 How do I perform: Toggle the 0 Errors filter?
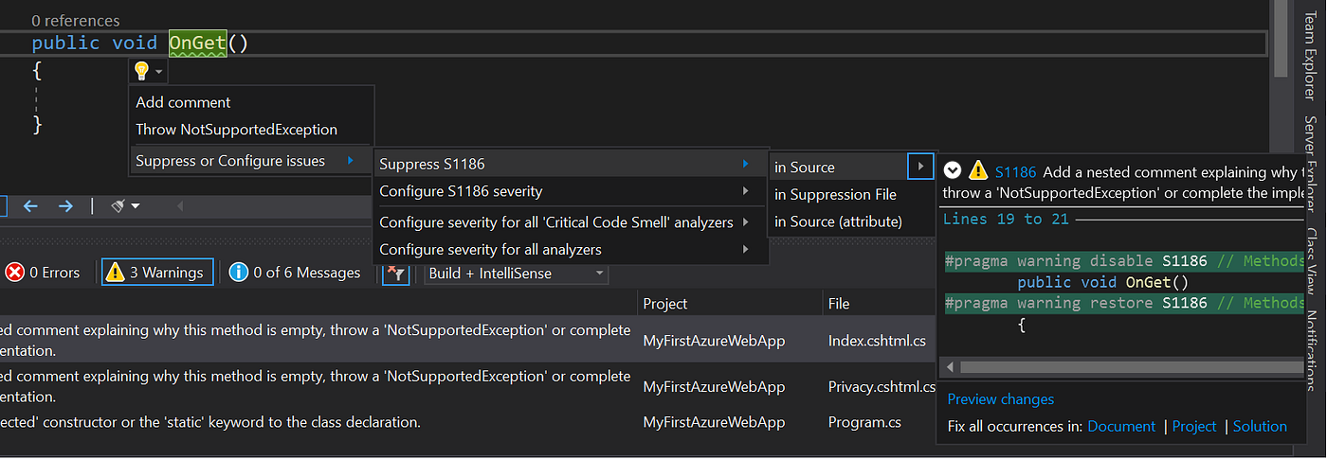[43, 273]
